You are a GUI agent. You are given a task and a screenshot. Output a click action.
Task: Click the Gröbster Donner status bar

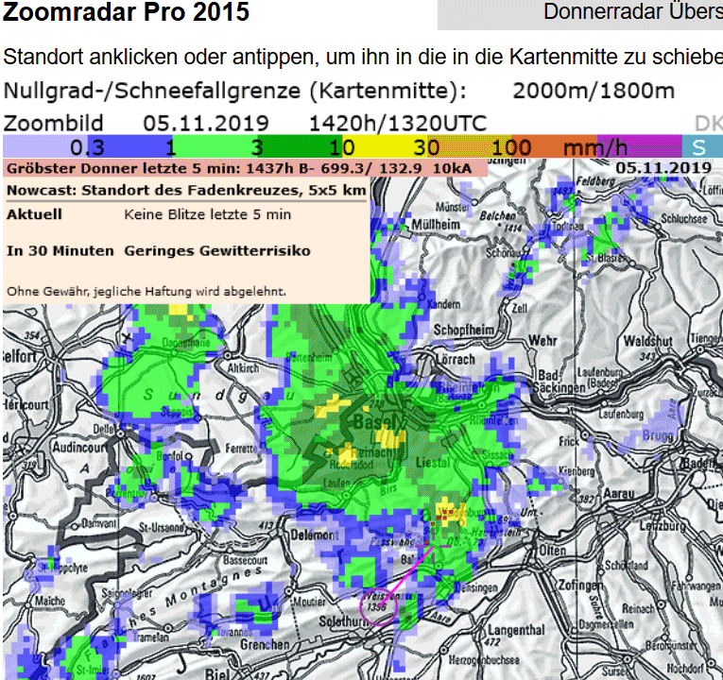pyautogui.click(x=246, y=168)
